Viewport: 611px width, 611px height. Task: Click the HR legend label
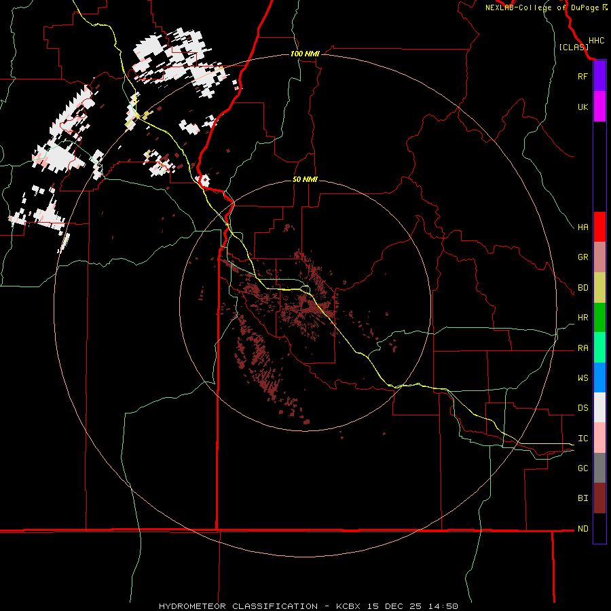pos(582,318)
